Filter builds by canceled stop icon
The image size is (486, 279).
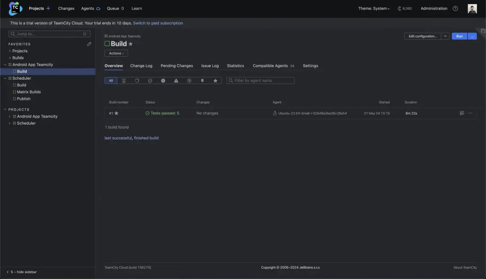(189, 81)
